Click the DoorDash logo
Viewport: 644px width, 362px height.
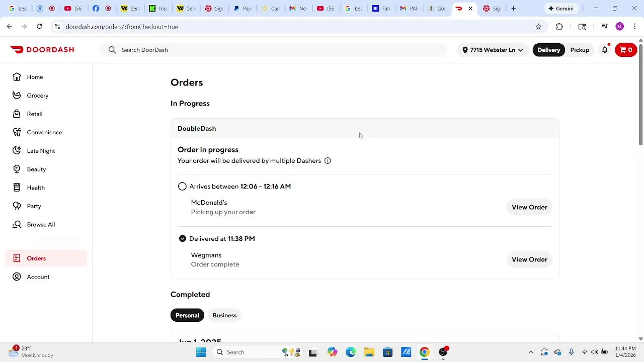(42, 50)
